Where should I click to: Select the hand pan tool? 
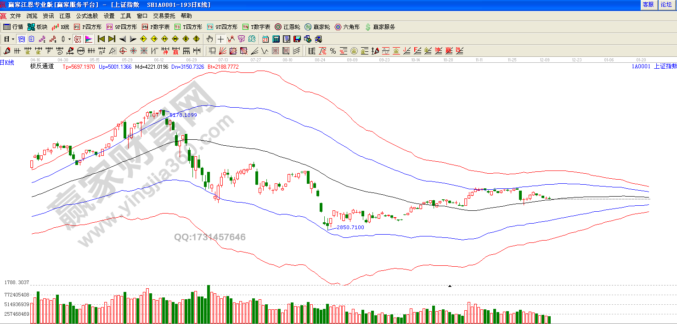coord(210,39)
